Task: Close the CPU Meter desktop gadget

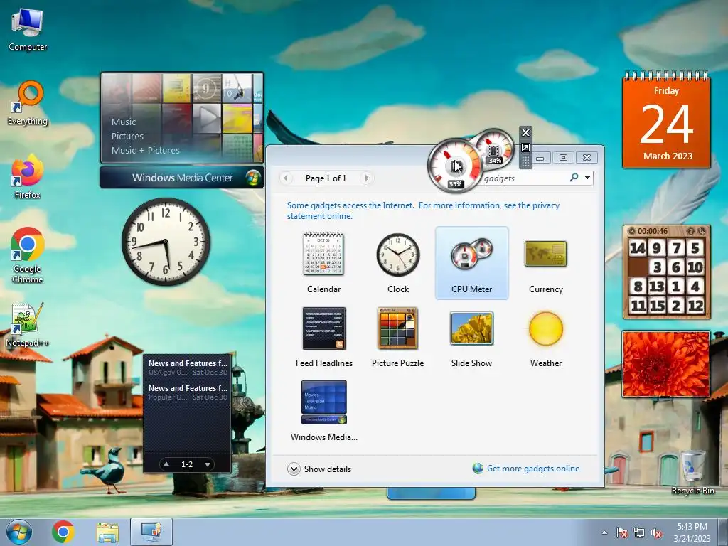Action: click(525, 132)
